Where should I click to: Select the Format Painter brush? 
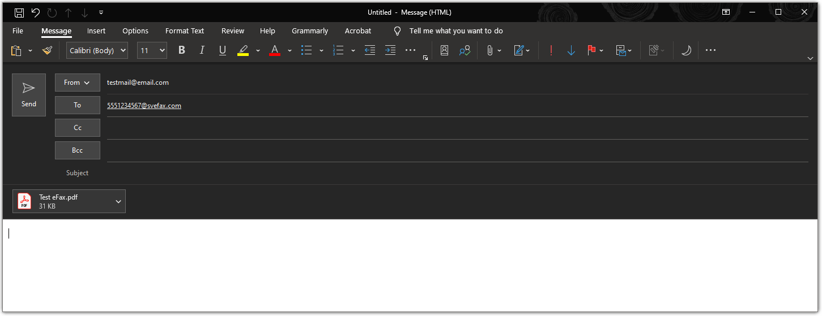47,50
